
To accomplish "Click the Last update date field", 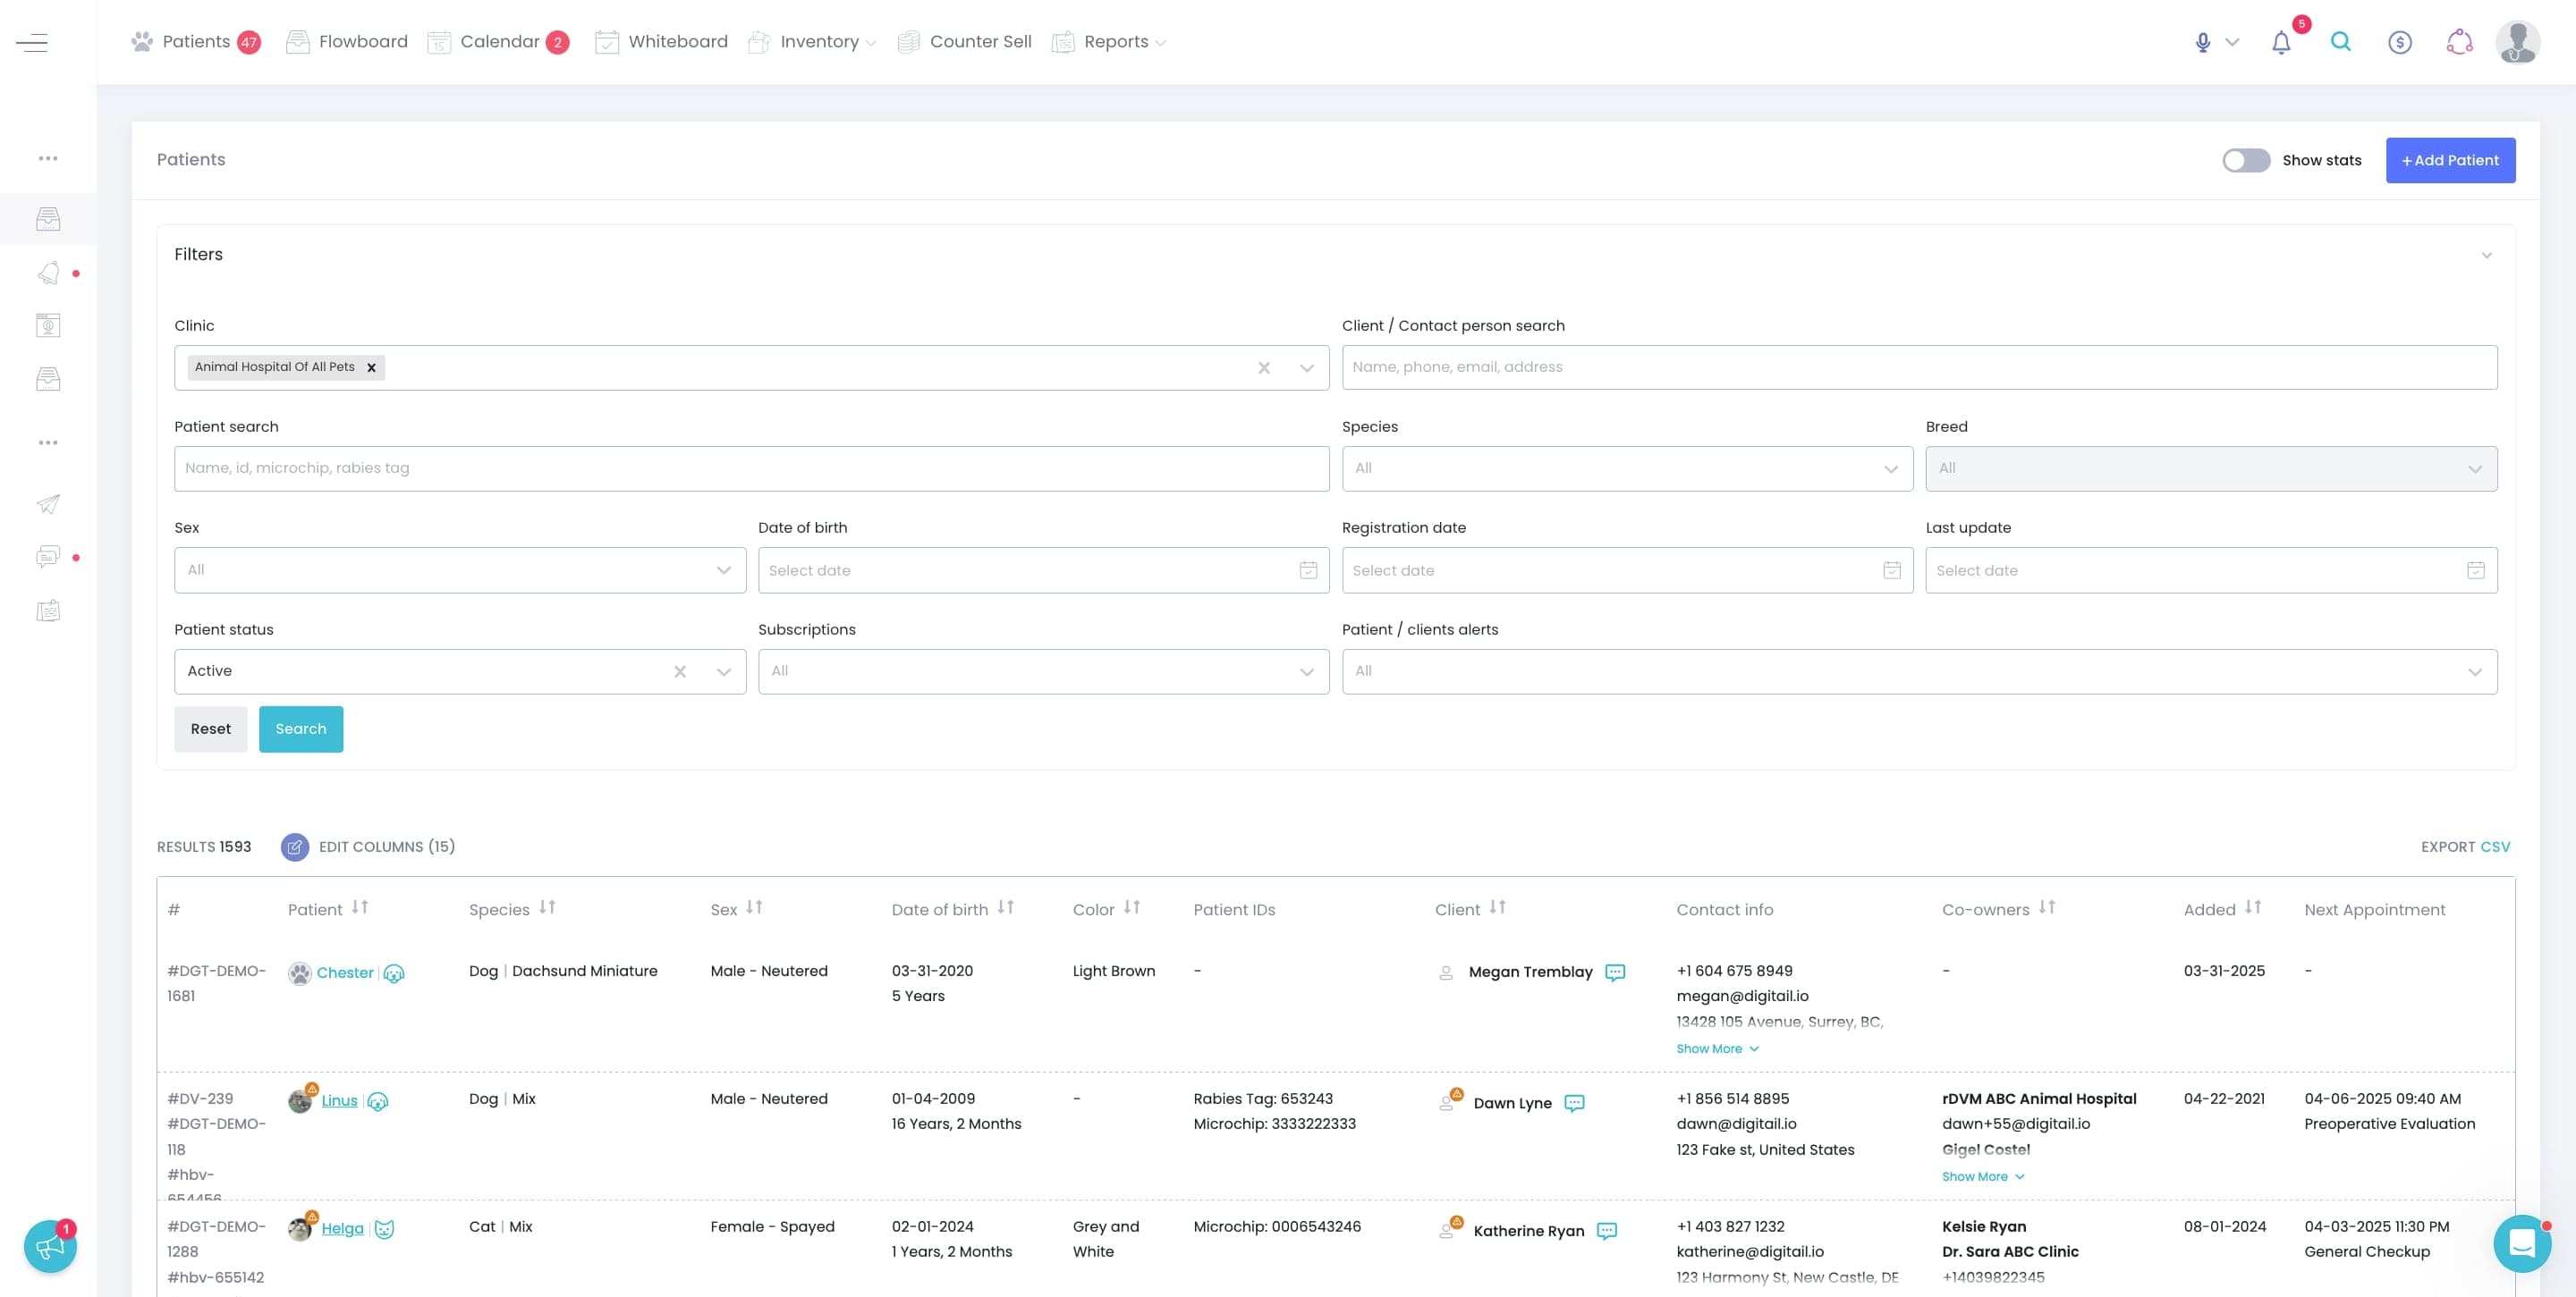I will coord(2211,570).
